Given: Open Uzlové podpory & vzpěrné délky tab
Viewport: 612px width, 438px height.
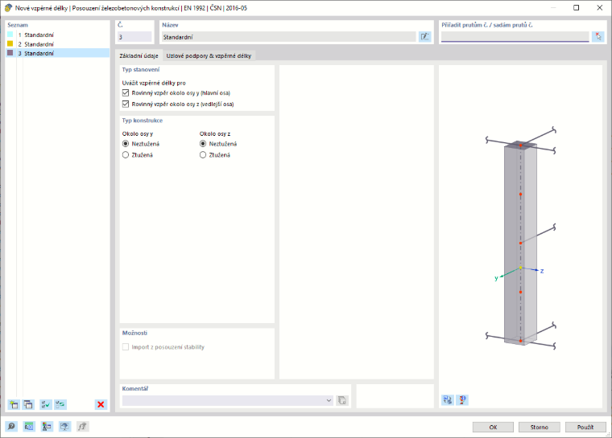Looking at the screenshot, I should pos(209,55).
